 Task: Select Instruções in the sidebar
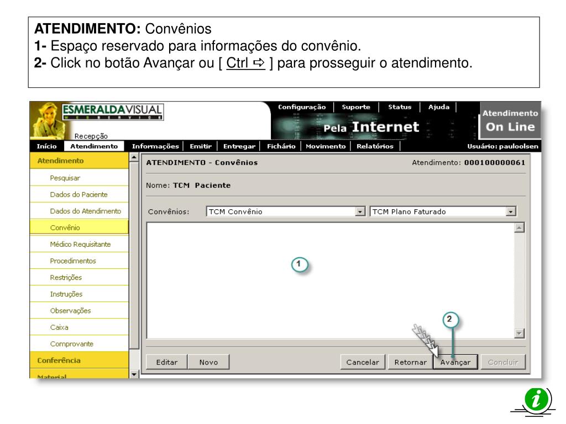pos(79,294)
